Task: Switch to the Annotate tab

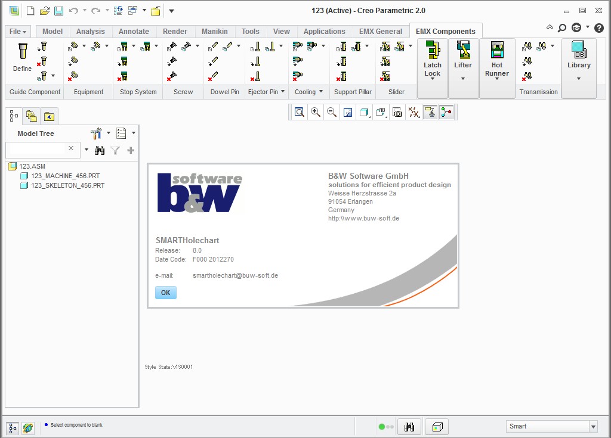Action: point(134,32)
